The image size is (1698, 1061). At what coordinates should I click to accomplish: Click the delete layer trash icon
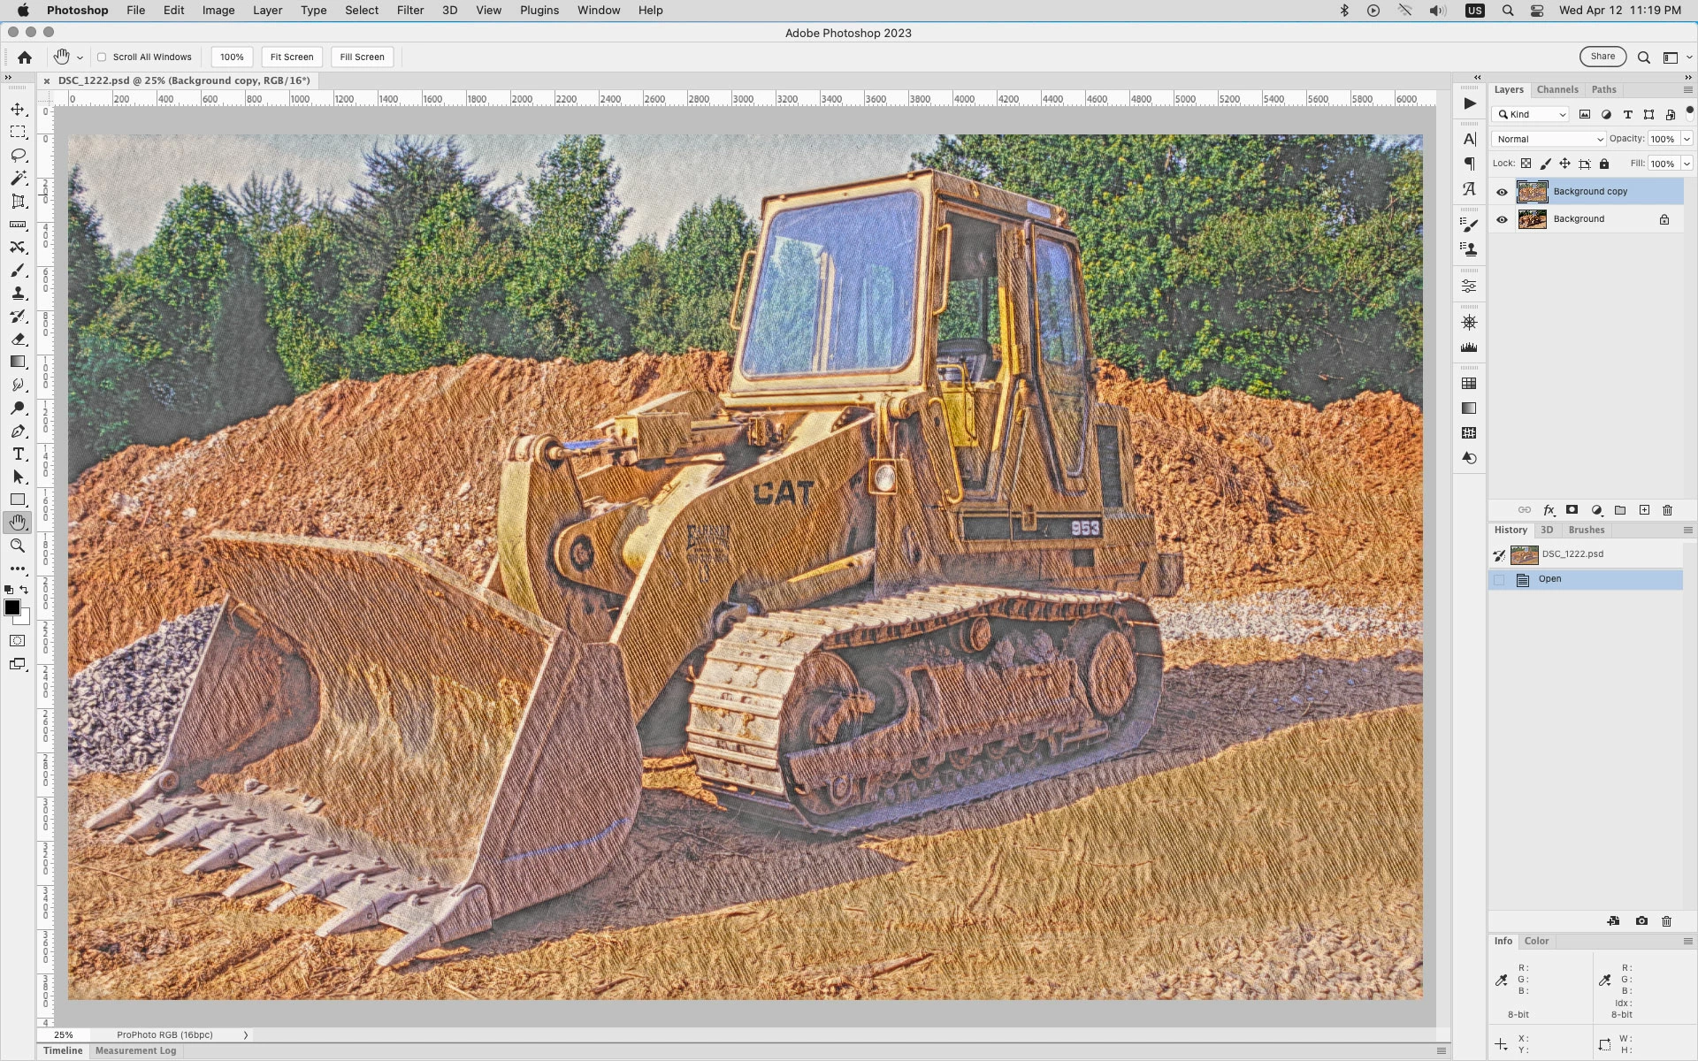coord(1667,510)
